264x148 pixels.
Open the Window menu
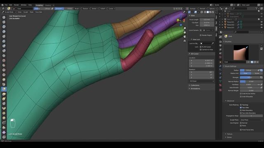(x=24, y=5)
